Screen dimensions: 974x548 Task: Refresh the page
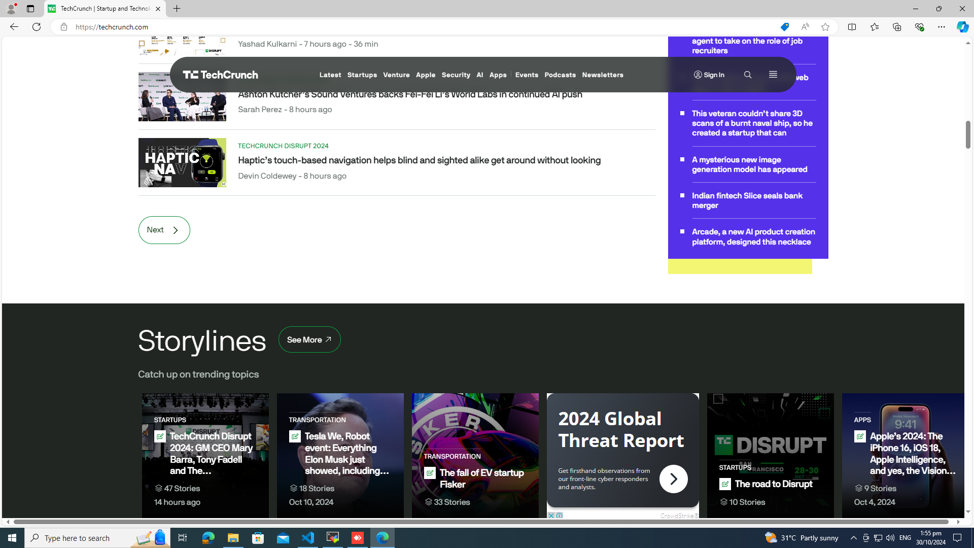(37, 27)
